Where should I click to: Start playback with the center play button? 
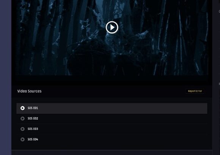[112, 28]
